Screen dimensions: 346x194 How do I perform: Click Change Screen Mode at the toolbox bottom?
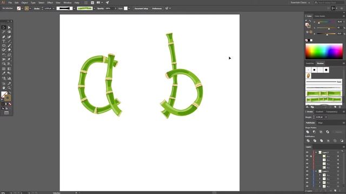pos(6,113)
